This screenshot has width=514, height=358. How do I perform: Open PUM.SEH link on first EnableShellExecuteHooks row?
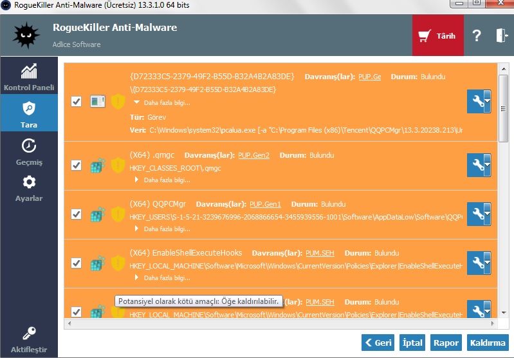pos(320,253)
